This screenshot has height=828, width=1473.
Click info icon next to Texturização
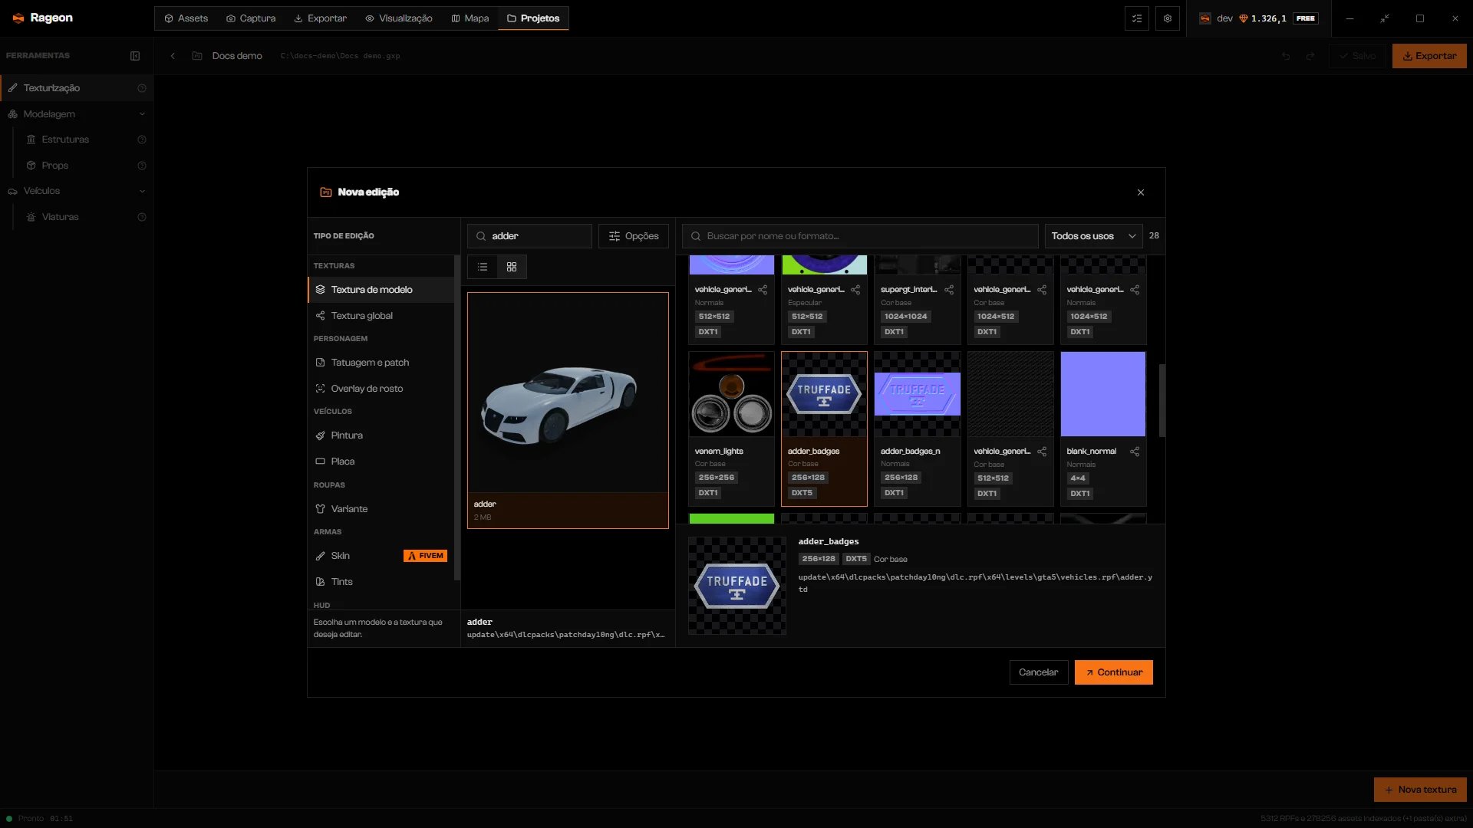coord(142,88)
